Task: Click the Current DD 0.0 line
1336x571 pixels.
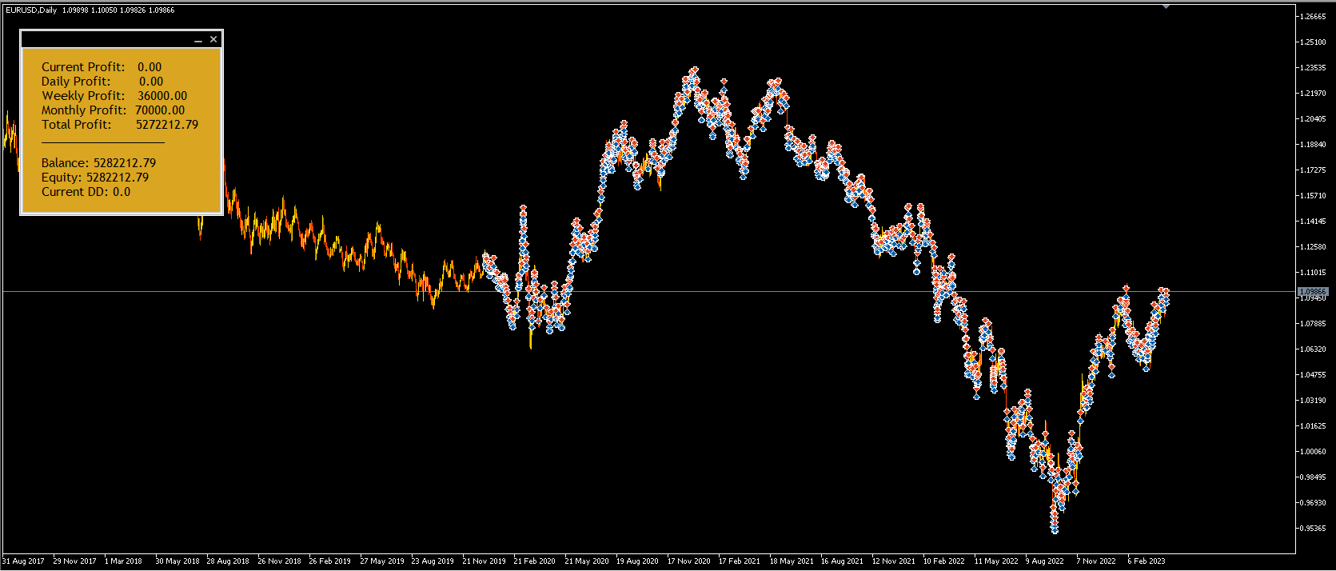Action: (86, 192)
